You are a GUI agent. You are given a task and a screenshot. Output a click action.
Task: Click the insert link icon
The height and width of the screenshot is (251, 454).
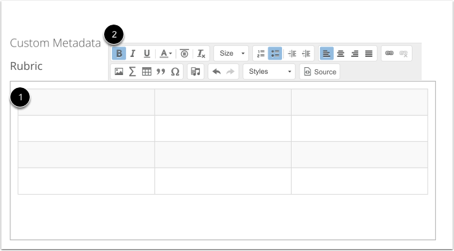[x=389, y=54]
